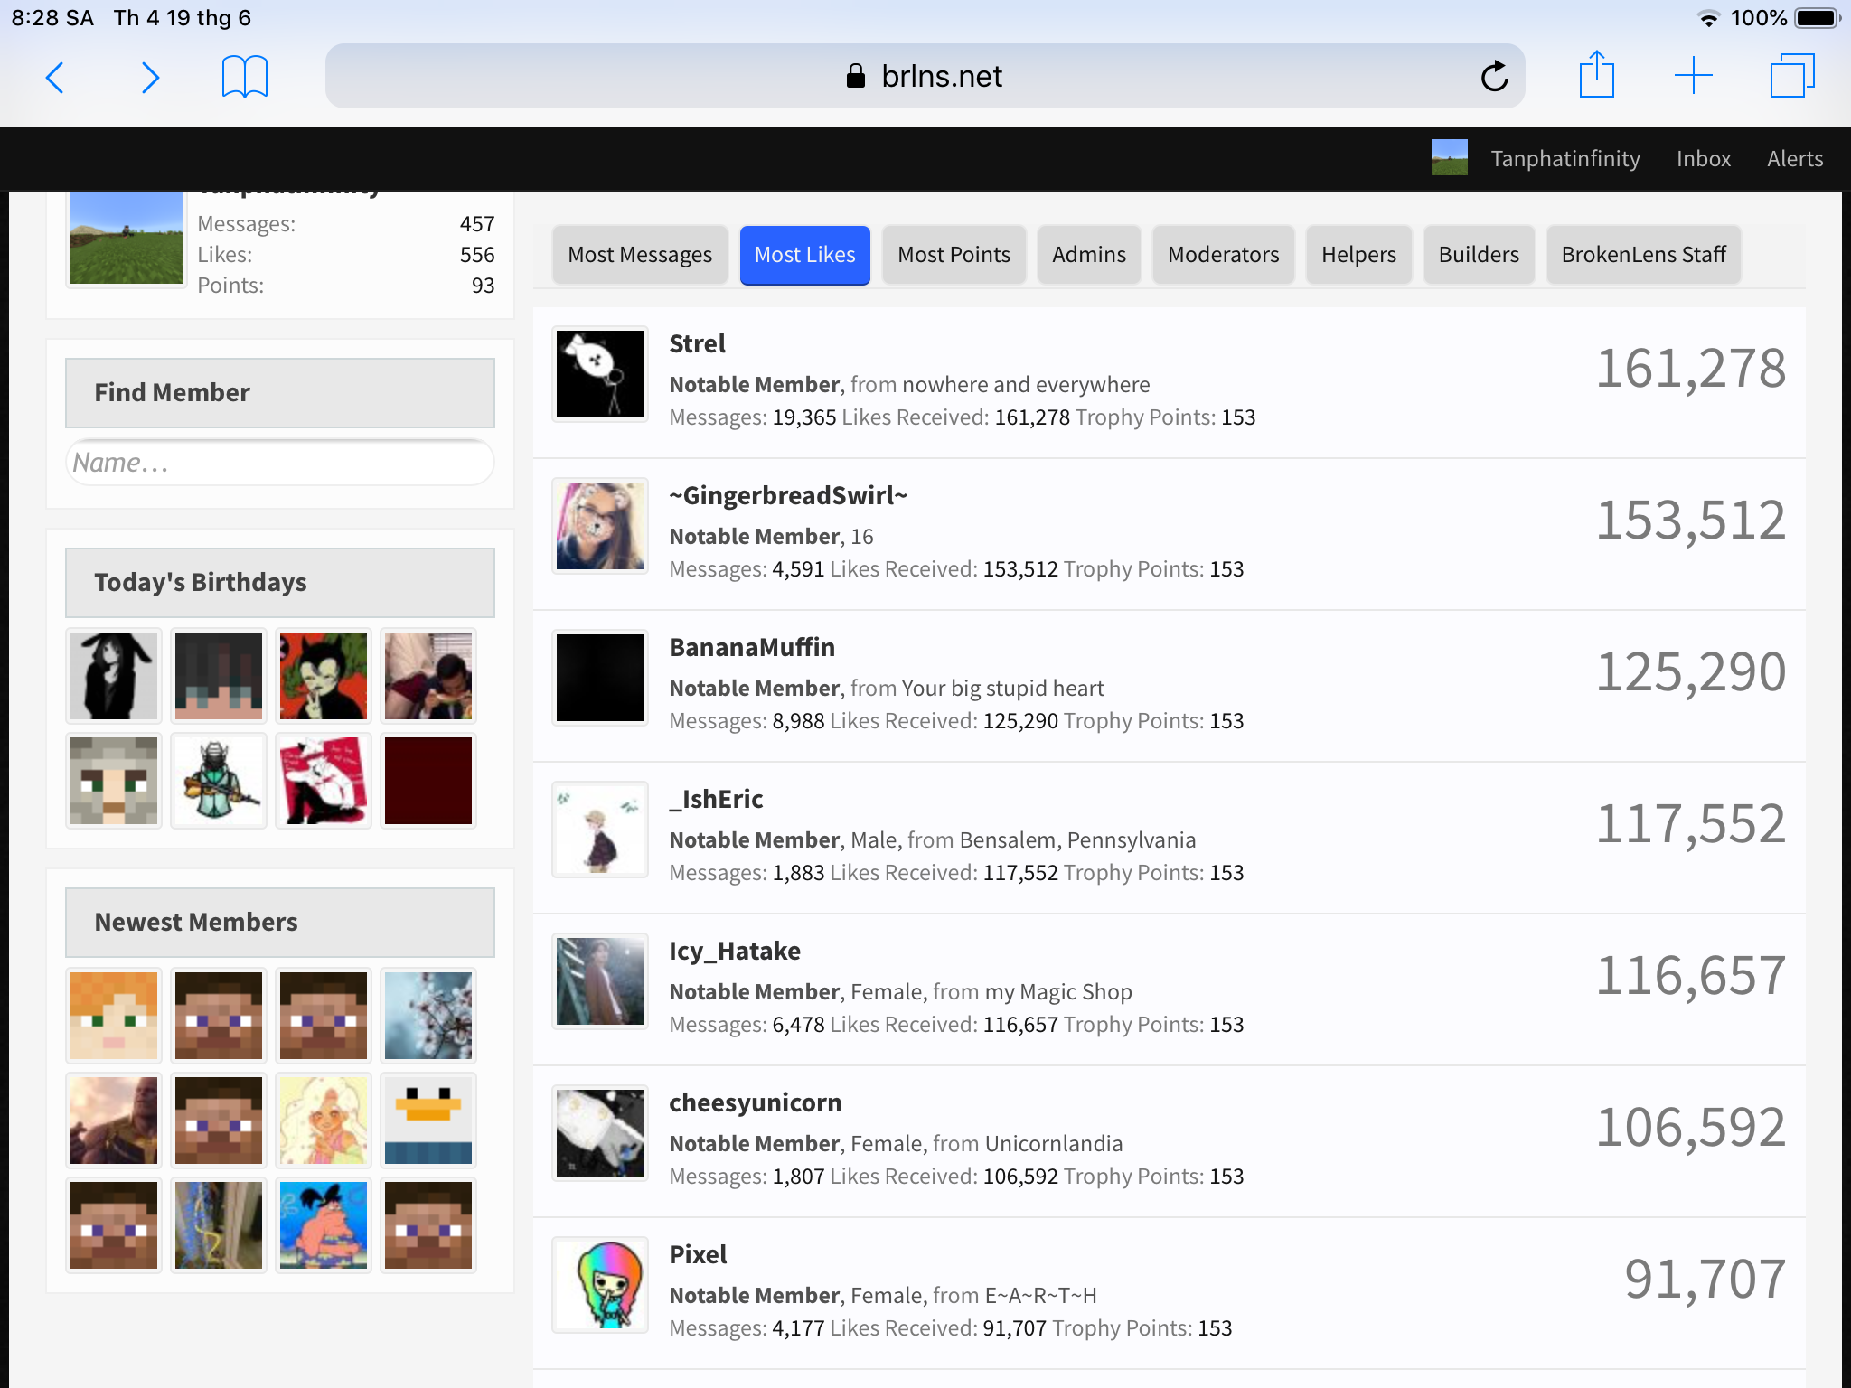Check the battery indicator in status bar
The width and height of the screenshot is (1851, 1388).
tap(1818, 18)
